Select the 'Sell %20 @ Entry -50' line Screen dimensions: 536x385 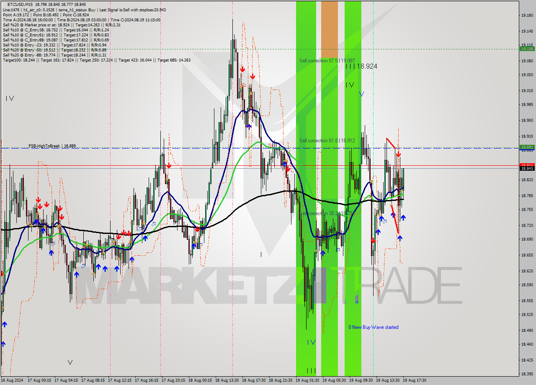(54, 50)
